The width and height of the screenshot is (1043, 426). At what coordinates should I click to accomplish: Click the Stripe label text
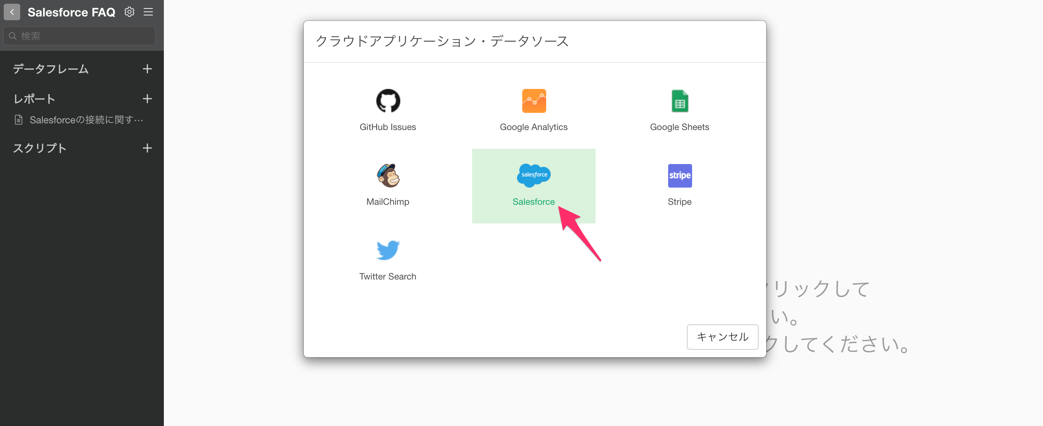(680, 202)
